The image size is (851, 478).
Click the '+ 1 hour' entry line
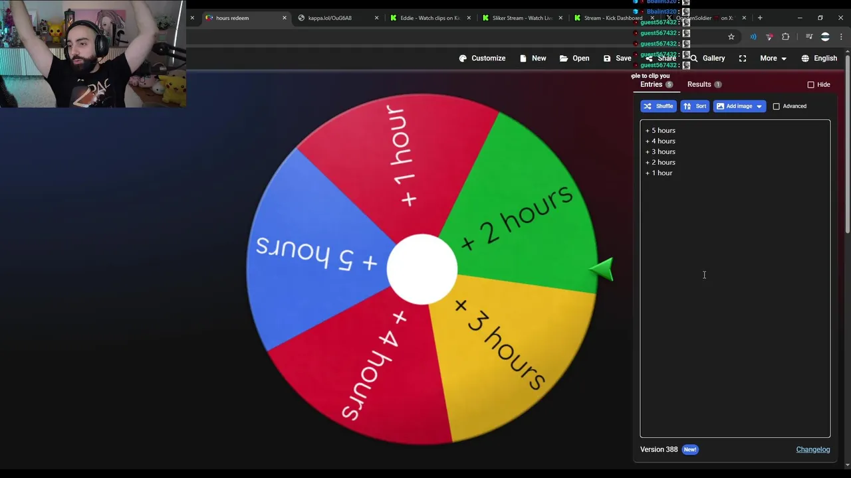(659, 173)
